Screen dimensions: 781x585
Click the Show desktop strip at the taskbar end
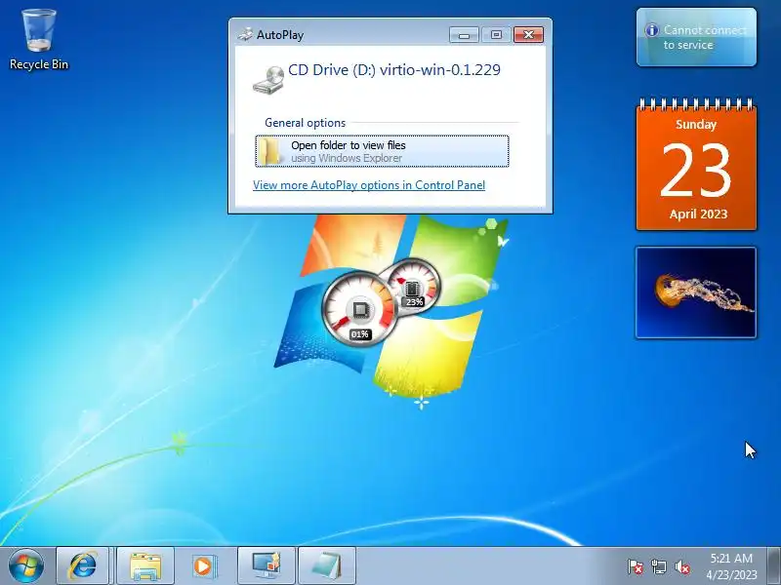(x=774, y=566)
